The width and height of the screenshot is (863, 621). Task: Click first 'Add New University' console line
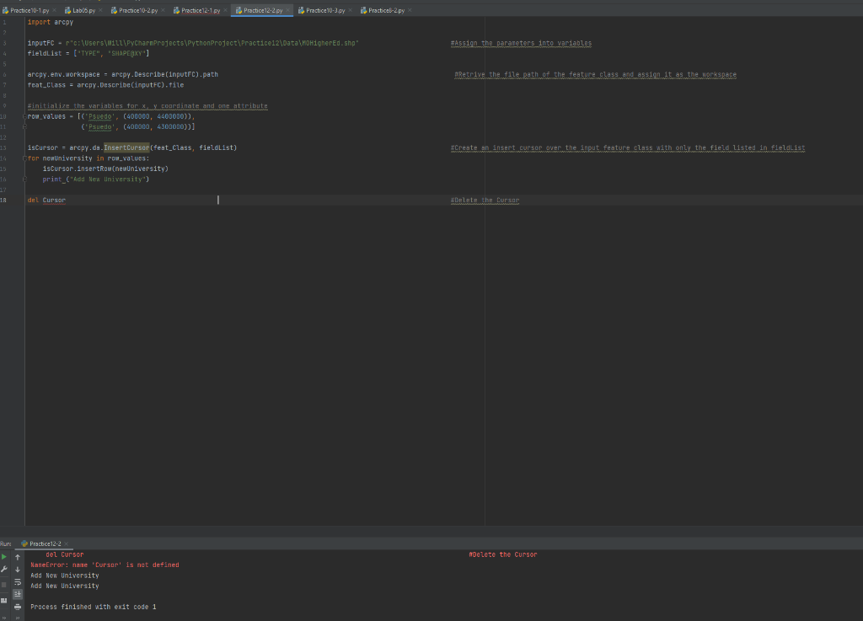coord(64,575)
